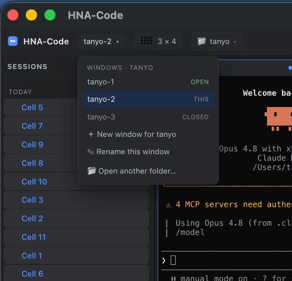The height and width of the screenshot is (281, 292).
Task: Click the Opus 4.8 model line
Action: coord(255,149)
